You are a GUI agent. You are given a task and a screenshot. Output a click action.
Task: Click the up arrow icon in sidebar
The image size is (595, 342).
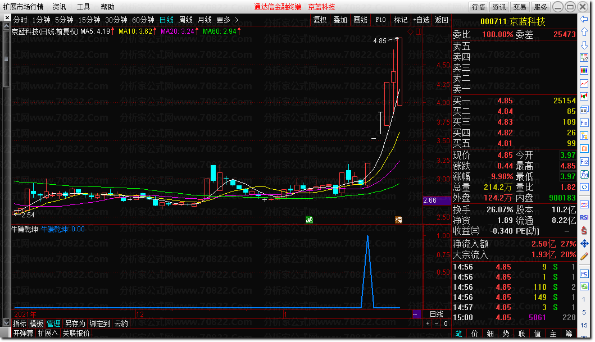click(584, 32)
